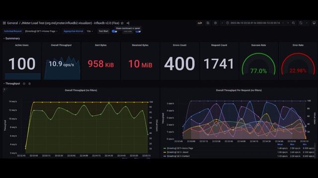
Task: Click the Save dashboard icon
Action: click(208, 23)
